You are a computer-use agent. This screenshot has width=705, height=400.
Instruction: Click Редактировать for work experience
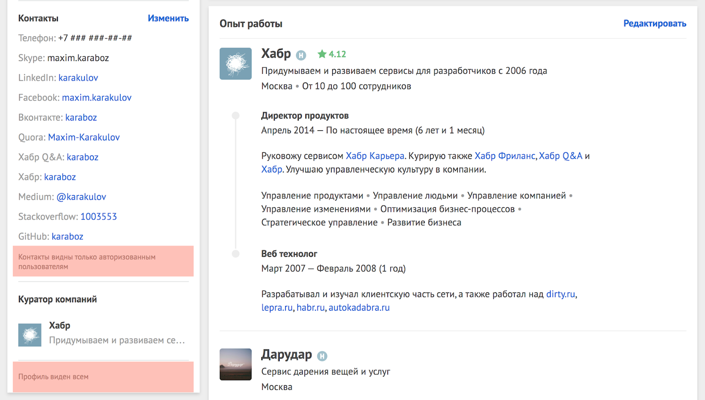[x=655, y=24]
